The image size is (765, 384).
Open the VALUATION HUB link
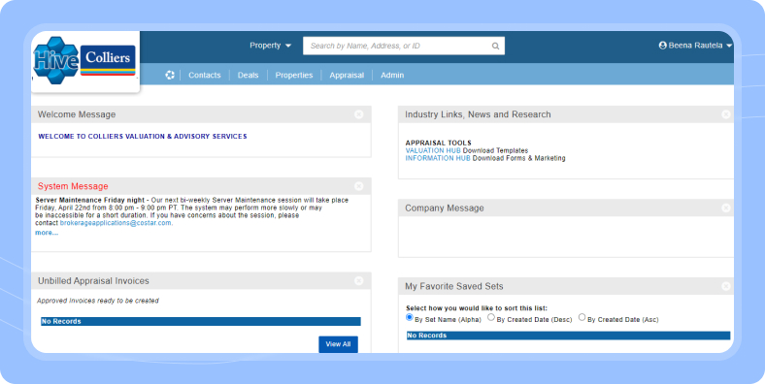[433, 150]
